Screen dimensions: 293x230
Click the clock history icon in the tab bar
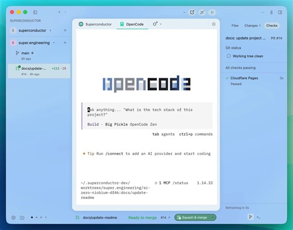(x=214, y=24)
